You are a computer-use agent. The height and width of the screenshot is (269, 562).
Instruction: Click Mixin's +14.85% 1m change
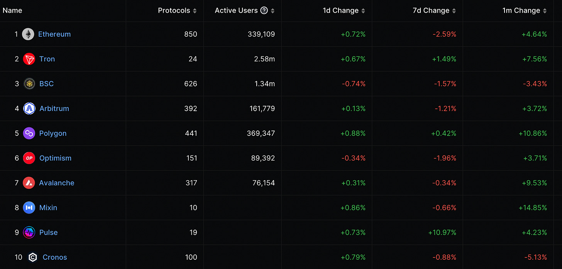(x=533, y=208)
